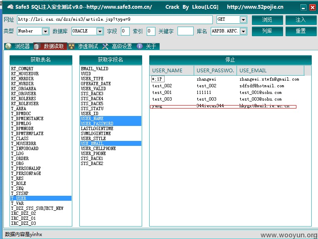Screen dimensions: 318x239
Task: Click the test_001@sohu.com email cell
Action: point(260,93)
